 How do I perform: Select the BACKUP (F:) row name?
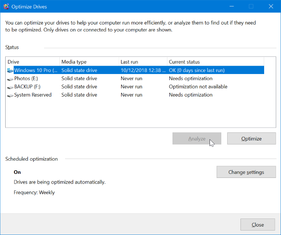tap(27, 87)
